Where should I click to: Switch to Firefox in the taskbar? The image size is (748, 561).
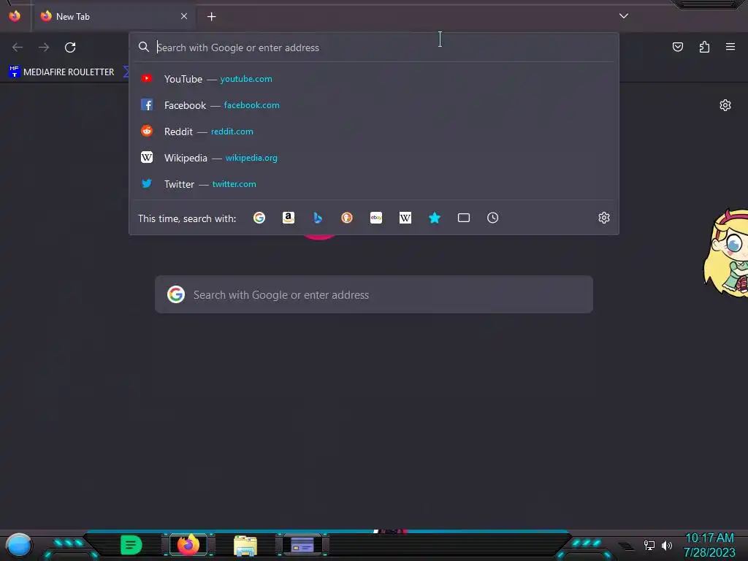pos(188,545)
